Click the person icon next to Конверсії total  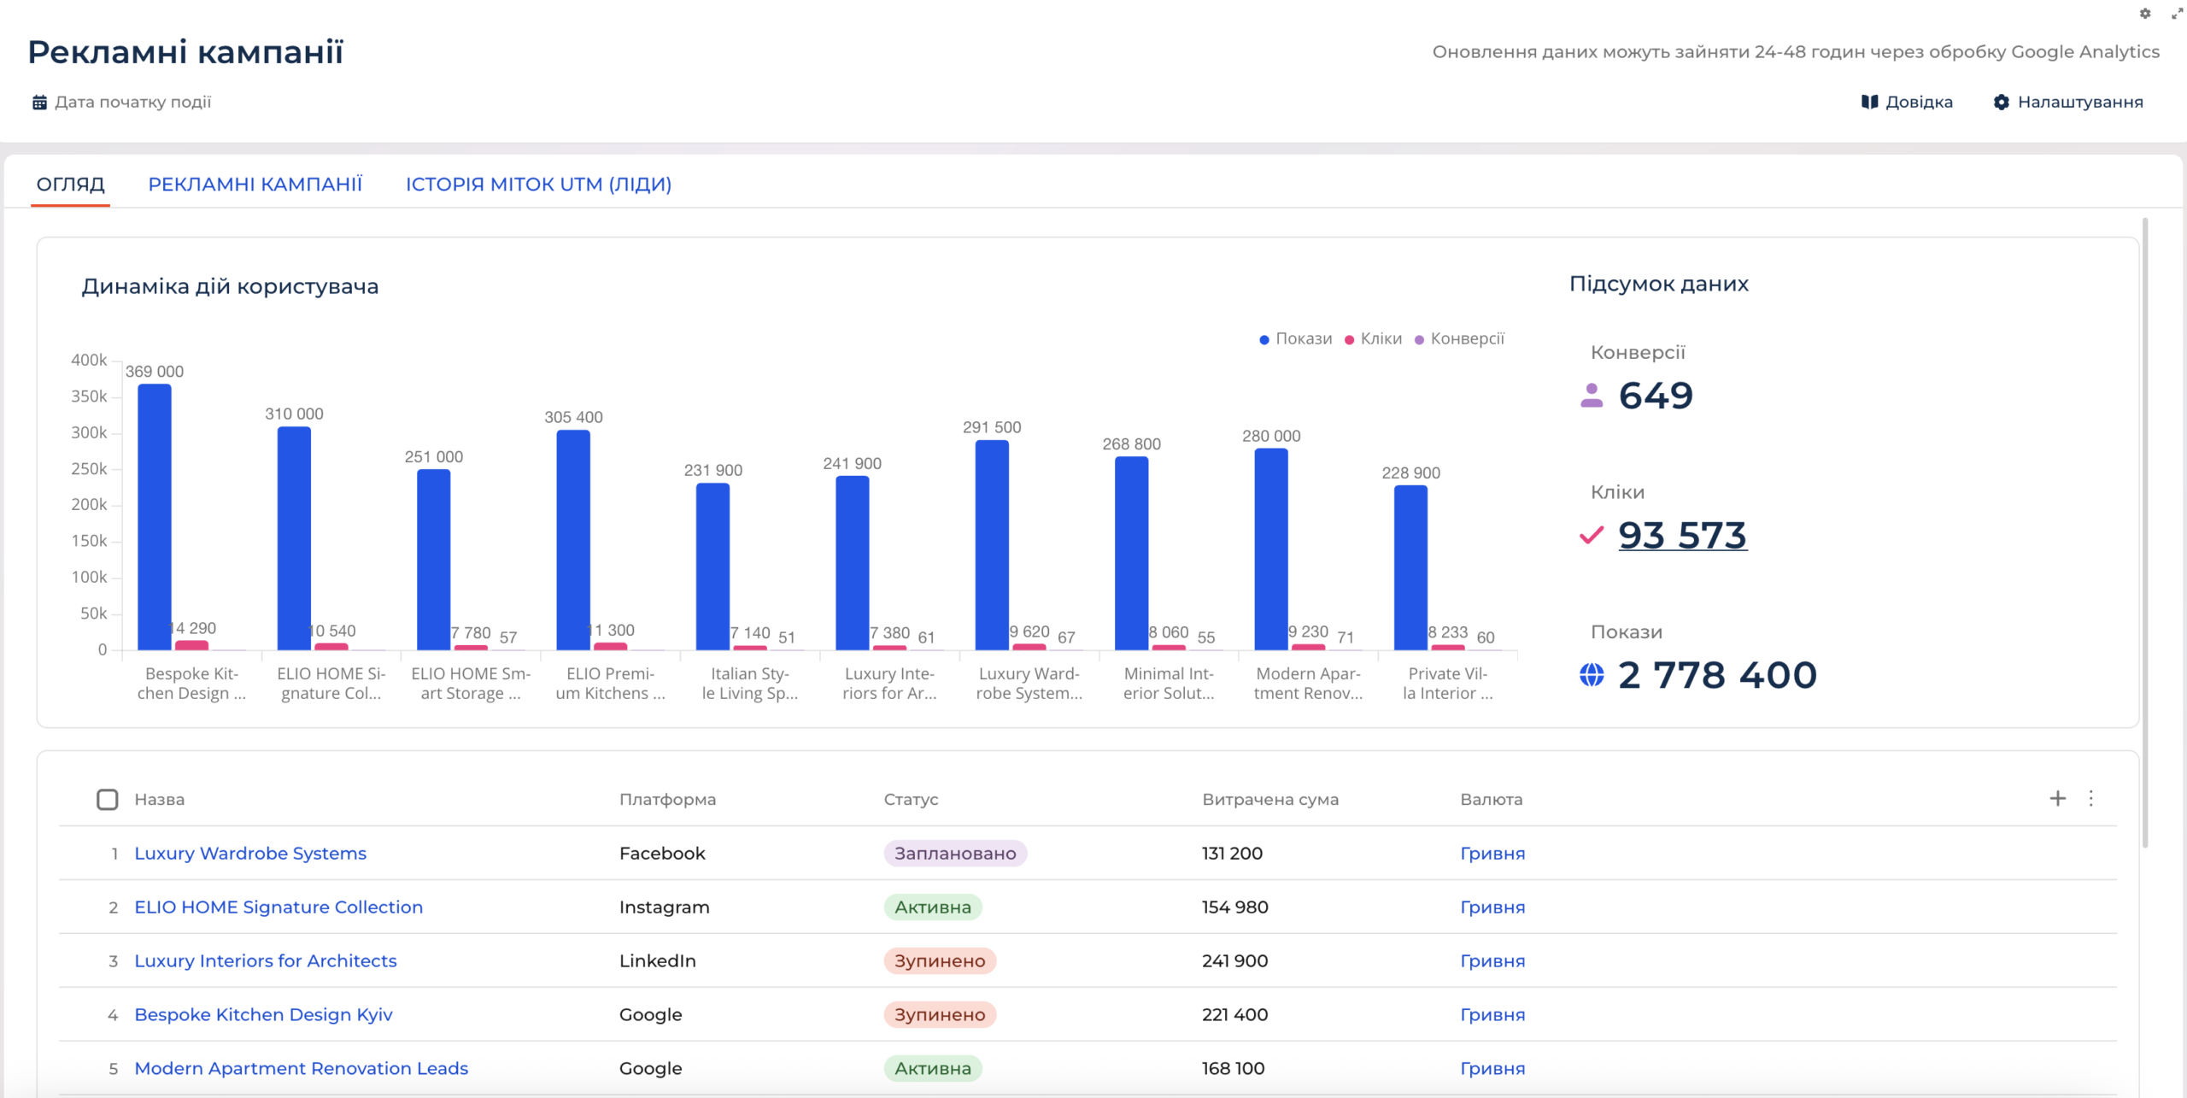1591,396
